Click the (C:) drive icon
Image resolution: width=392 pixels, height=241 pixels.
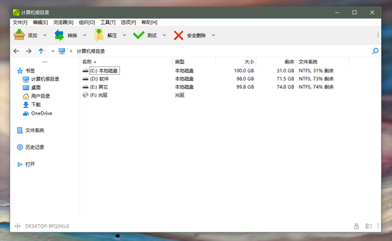tap(86, 71)
